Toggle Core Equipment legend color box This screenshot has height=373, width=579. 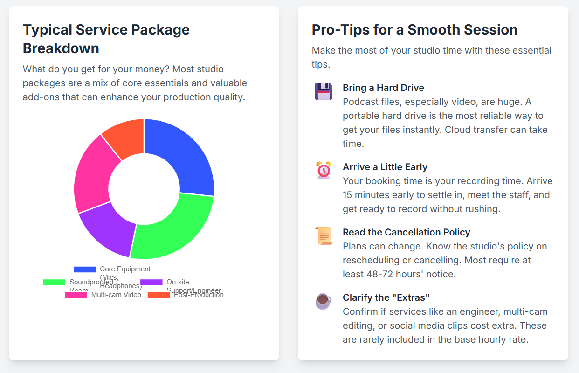click(85, 269)
